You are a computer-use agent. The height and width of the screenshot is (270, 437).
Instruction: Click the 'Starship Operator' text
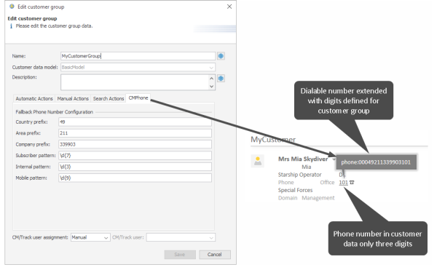[x=299, y=175]
